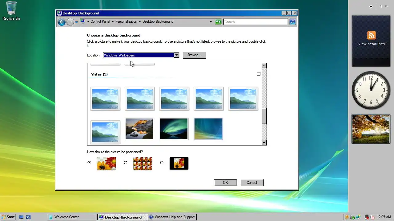Click the network disconnected tray icon
The image size is (394, 221).
click(x=366, y=217)
